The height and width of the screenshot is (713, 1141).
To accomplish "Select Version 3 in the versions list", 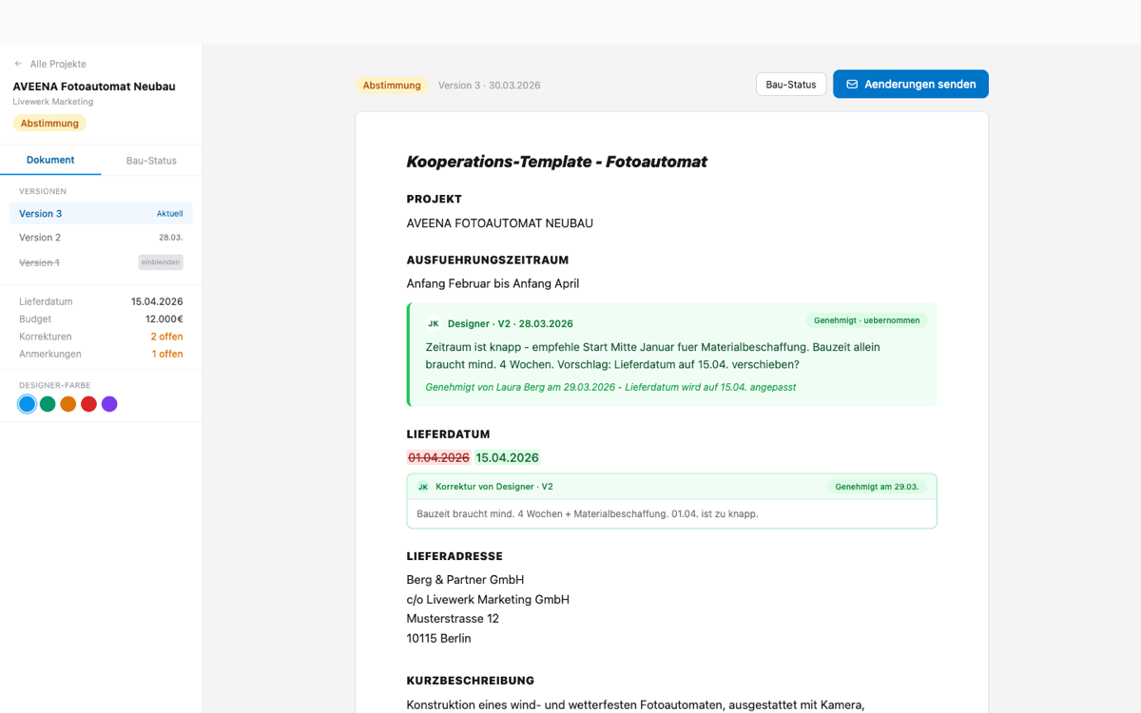I will coord(101,214).
